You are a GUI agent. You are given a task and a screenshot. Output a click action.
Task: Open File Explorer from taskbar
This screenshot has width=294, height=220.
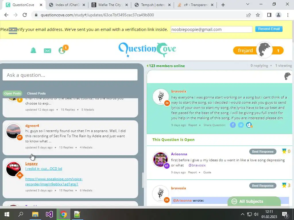point(35,214)
